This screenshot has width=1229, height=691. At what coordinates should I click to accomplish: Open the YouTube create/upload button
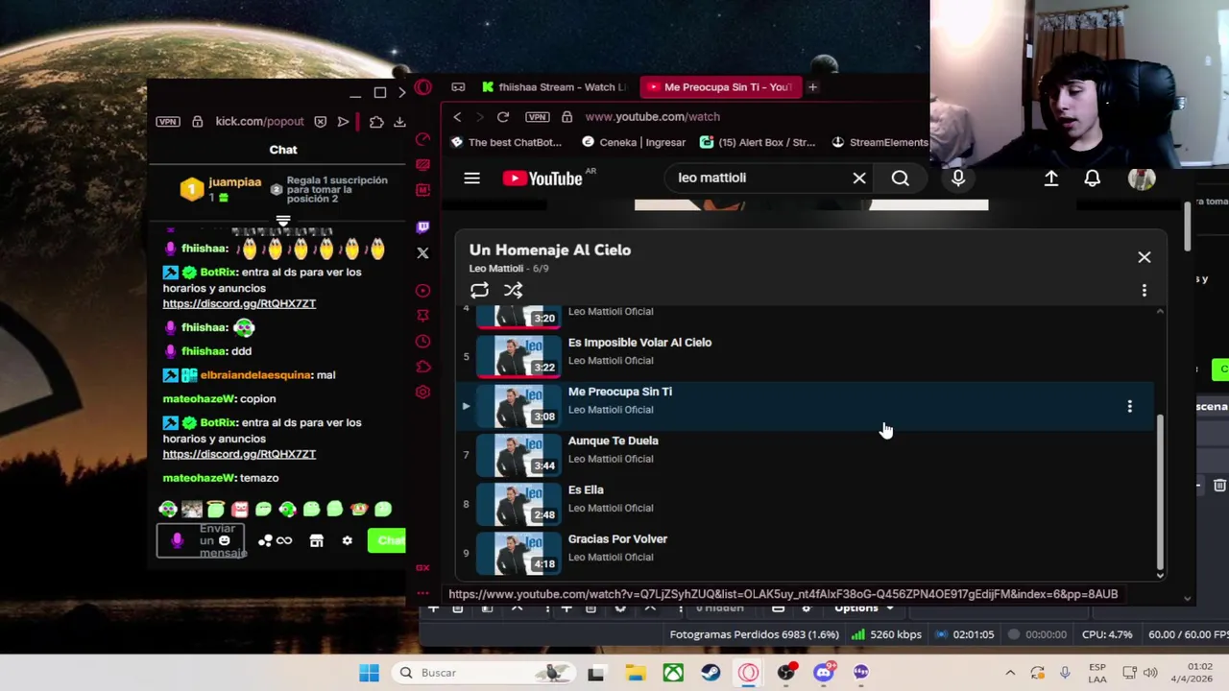coord(1051,179)
